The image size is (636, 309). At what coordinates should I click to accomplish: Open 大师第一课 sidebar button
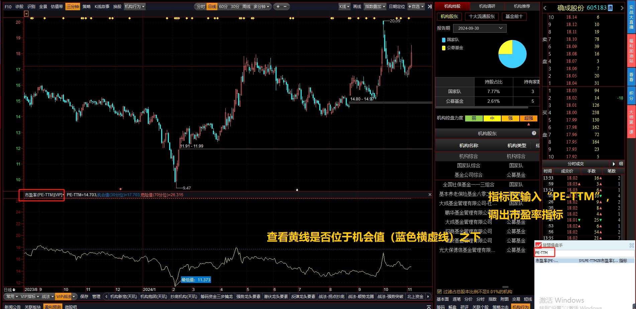coord(631,122)
